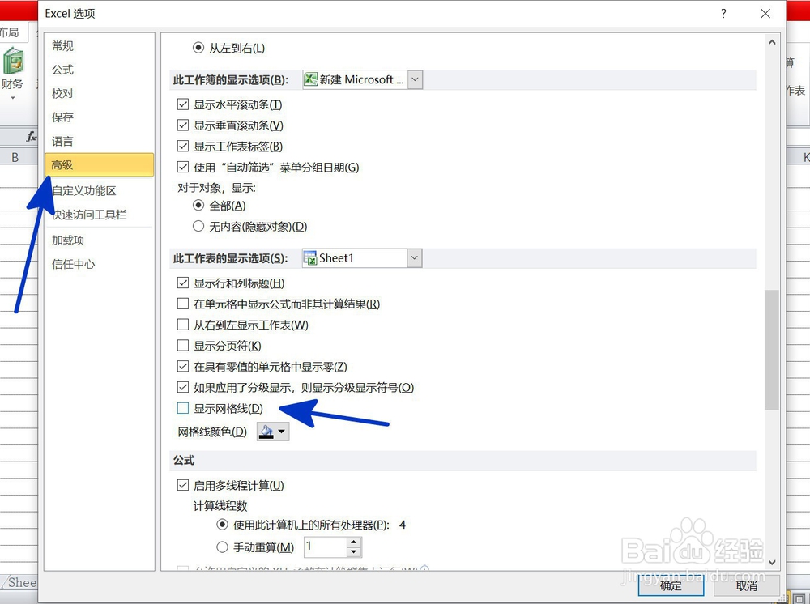
Task: Check 在单元格中显示公式而非其计算结果
Action: coord(183,304)
